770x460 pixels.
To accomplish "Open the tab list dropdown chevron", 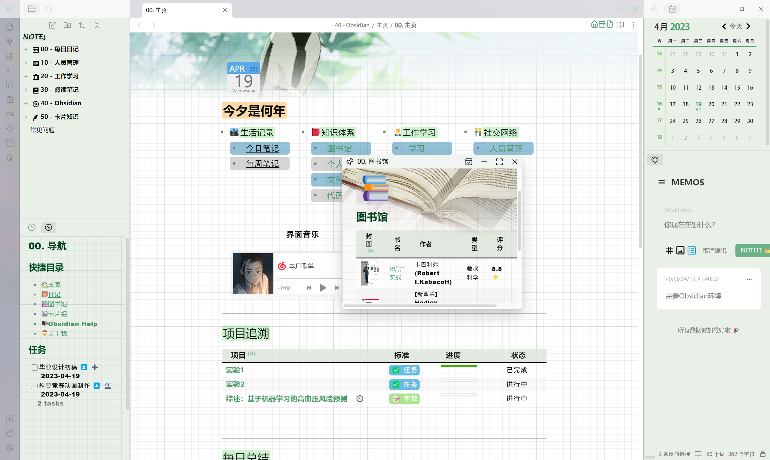I will 618,9.
